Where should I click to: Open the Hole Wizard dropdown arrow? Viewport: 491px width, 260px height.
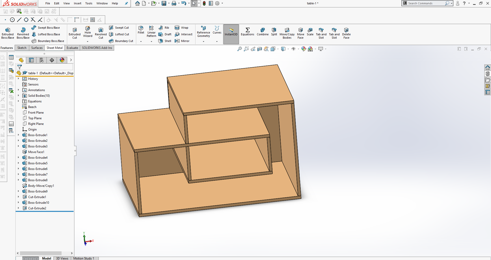pos(88,41)
